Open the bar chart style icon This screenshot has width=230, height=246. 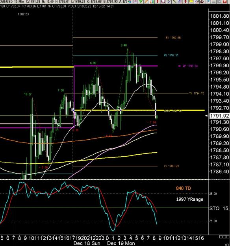tap(152, 2)
